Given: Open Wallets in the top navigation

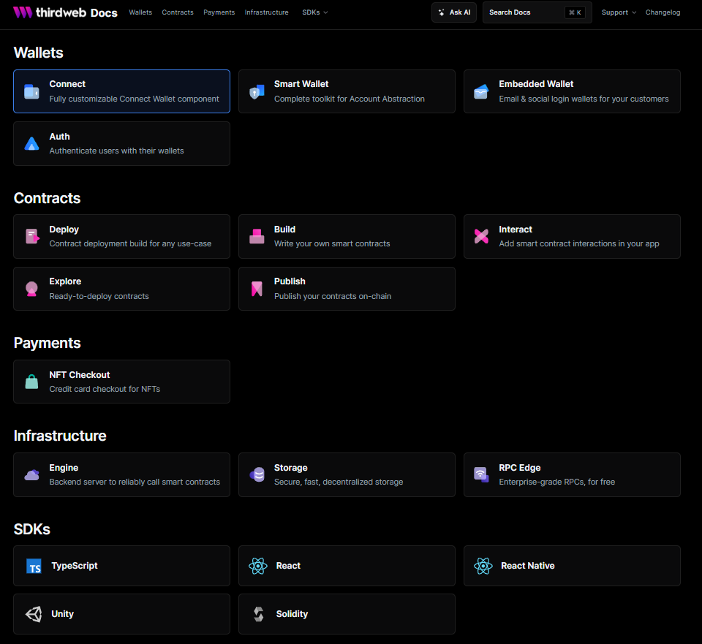Looking at the screenshot, I should (140, 12).
